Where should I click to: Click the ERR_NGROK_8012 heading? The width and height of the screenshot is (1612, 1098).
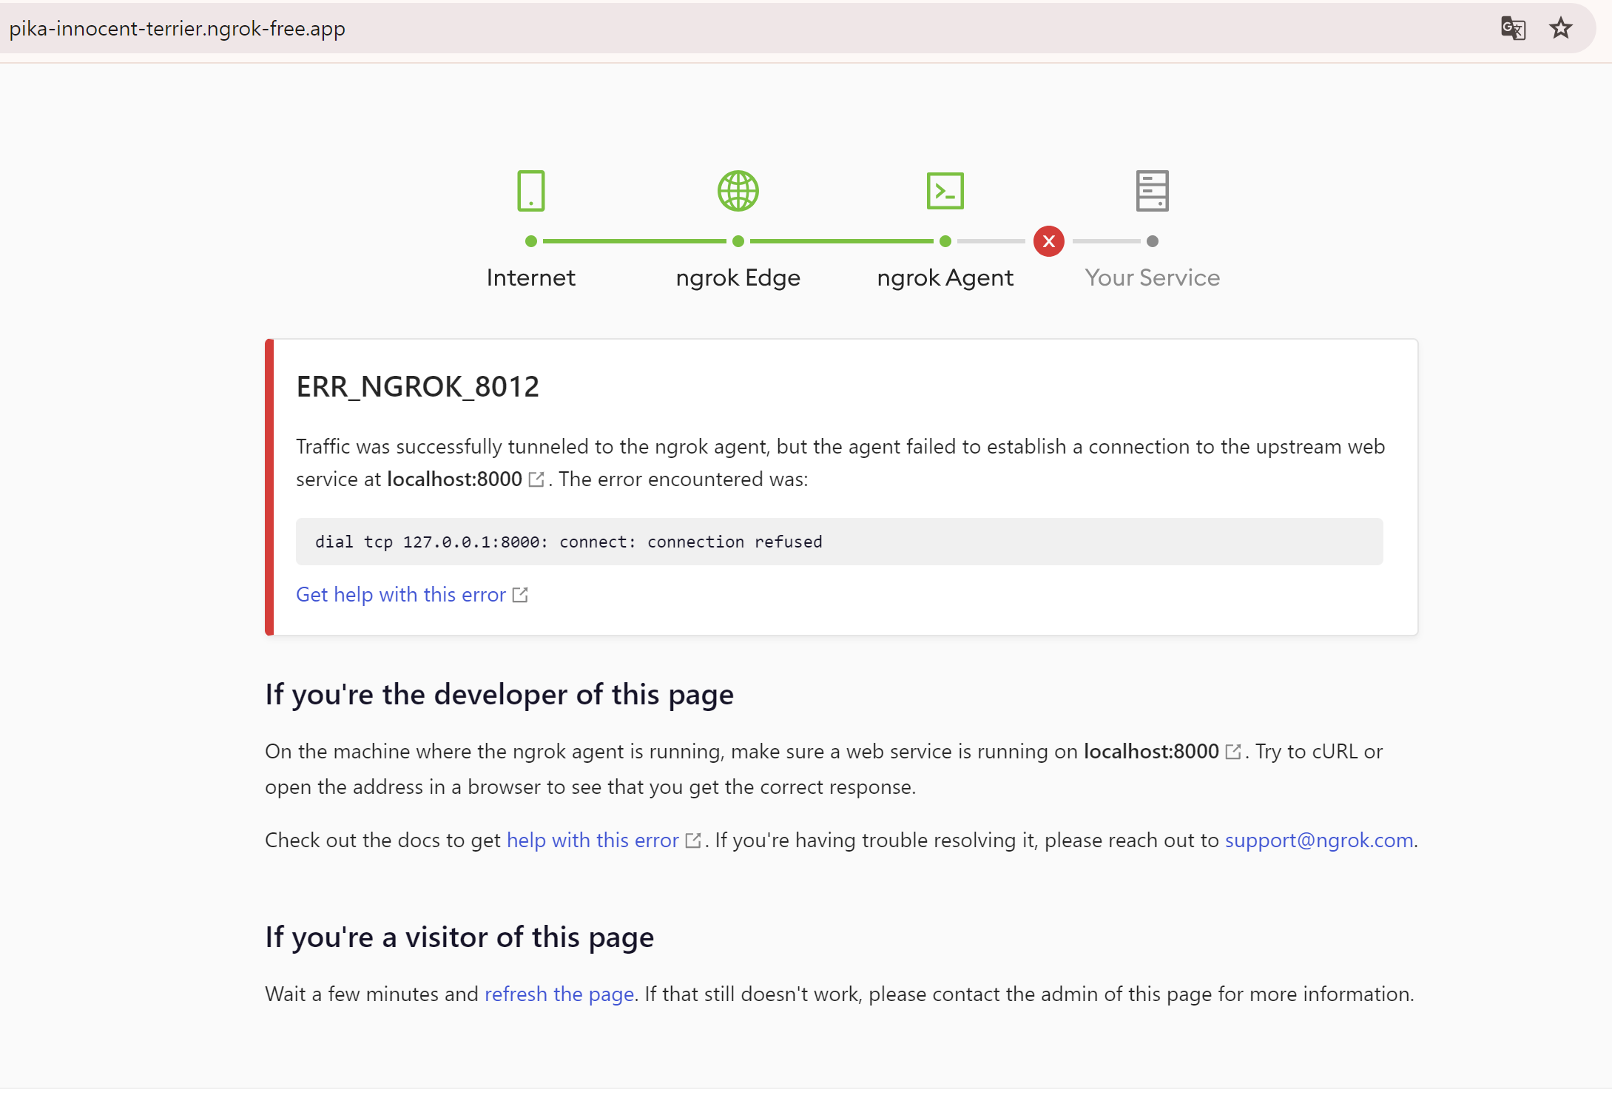coord(418,387)
